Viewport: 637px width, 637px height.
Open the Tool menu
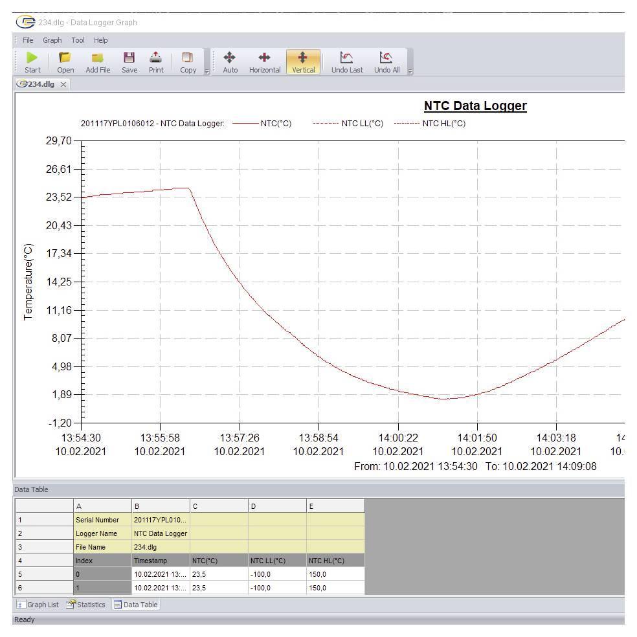click(78, 40)
